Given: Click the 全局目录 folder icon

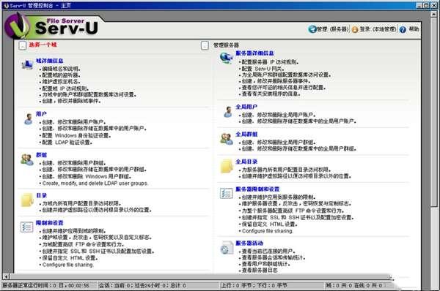Looking at the screenshot, I should (227, 167).
